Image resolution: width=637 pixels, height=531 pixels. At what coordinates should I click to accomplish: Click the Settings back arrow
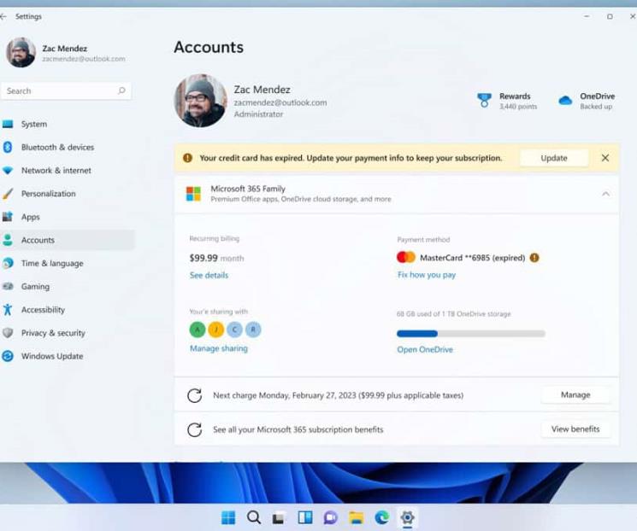tap(3, 16)
